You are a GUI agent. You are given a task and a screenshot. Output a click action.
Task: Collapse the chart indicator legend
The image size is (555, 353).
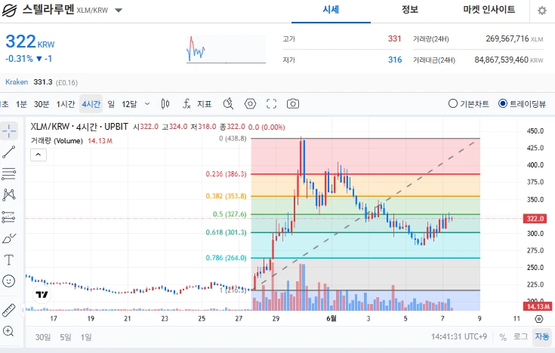[x=39, y=155]
